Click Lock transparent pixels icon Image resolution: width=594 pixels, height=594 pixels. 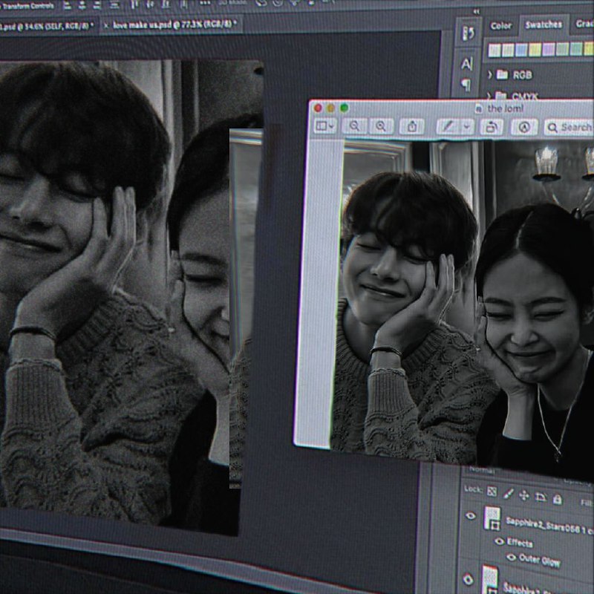[492, 492]
